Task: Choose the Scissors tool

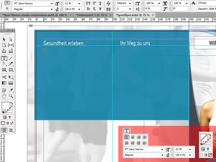Action: [4, 77]
